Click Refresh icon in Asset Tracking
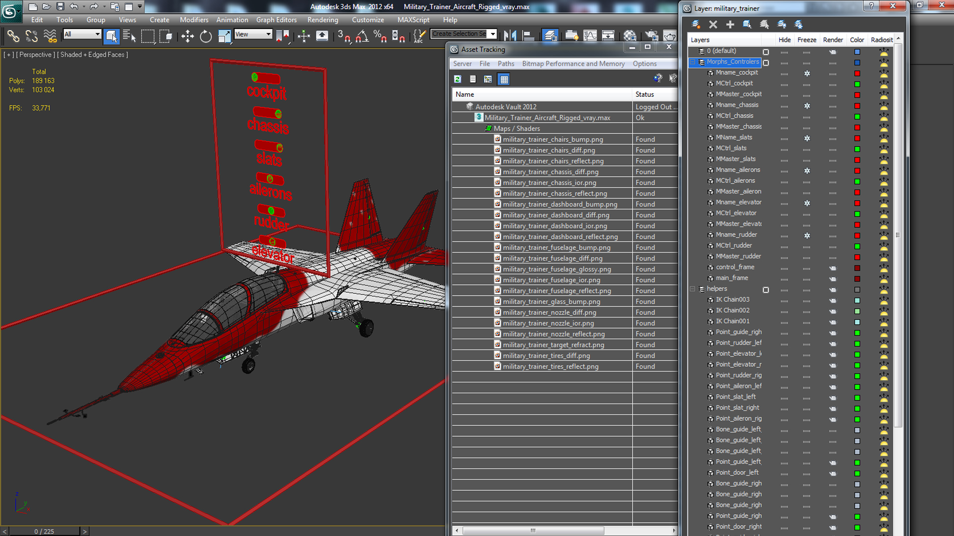The height and width of the screenshot is (536, 954). pyautogui.click(x=458, y=79)
